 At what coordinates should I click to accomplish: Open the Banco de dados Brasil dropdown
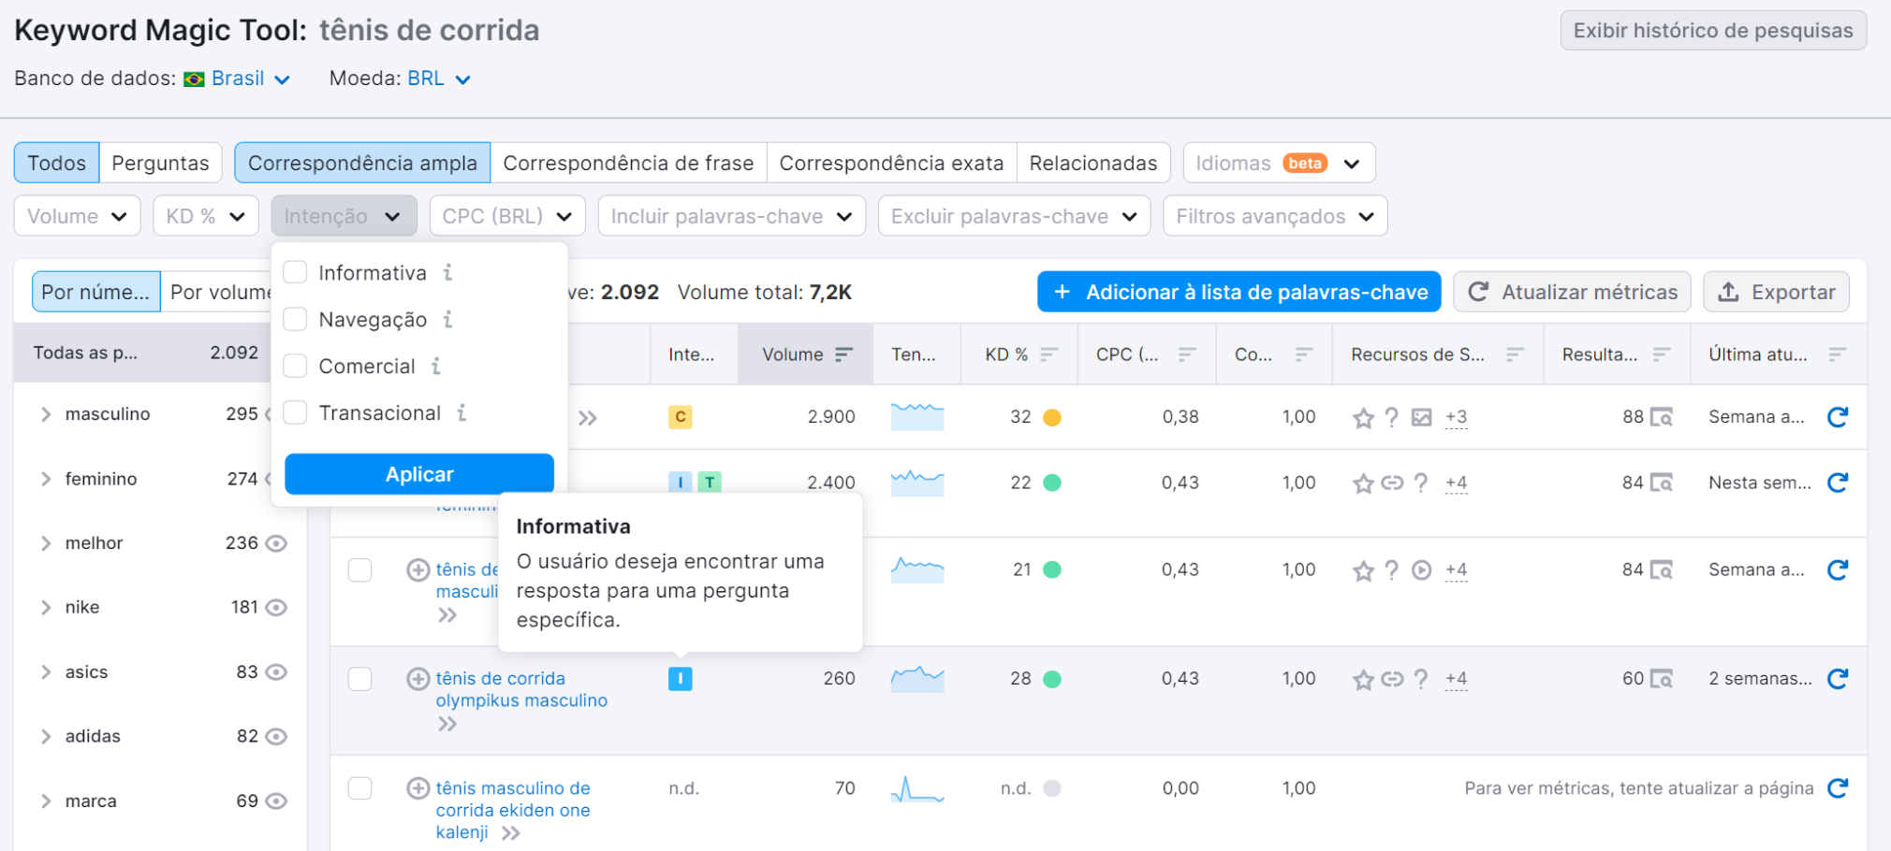[x=238, y=79]
